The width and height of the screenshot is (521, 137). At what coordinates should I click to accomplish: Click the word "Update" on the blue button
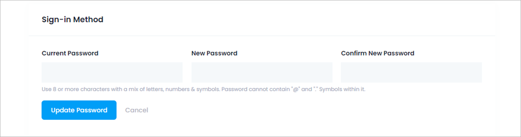click(62, 110)
